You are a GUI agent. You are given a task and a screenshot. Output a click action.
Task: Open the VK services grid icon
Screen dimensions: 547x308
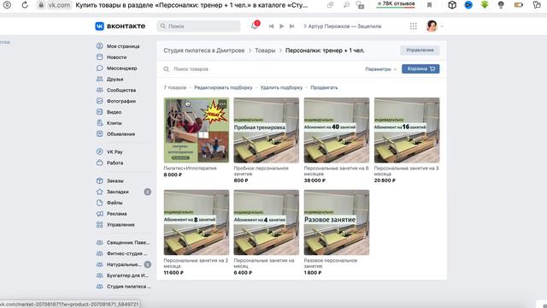pyautogui.click(x=414, y=27)
